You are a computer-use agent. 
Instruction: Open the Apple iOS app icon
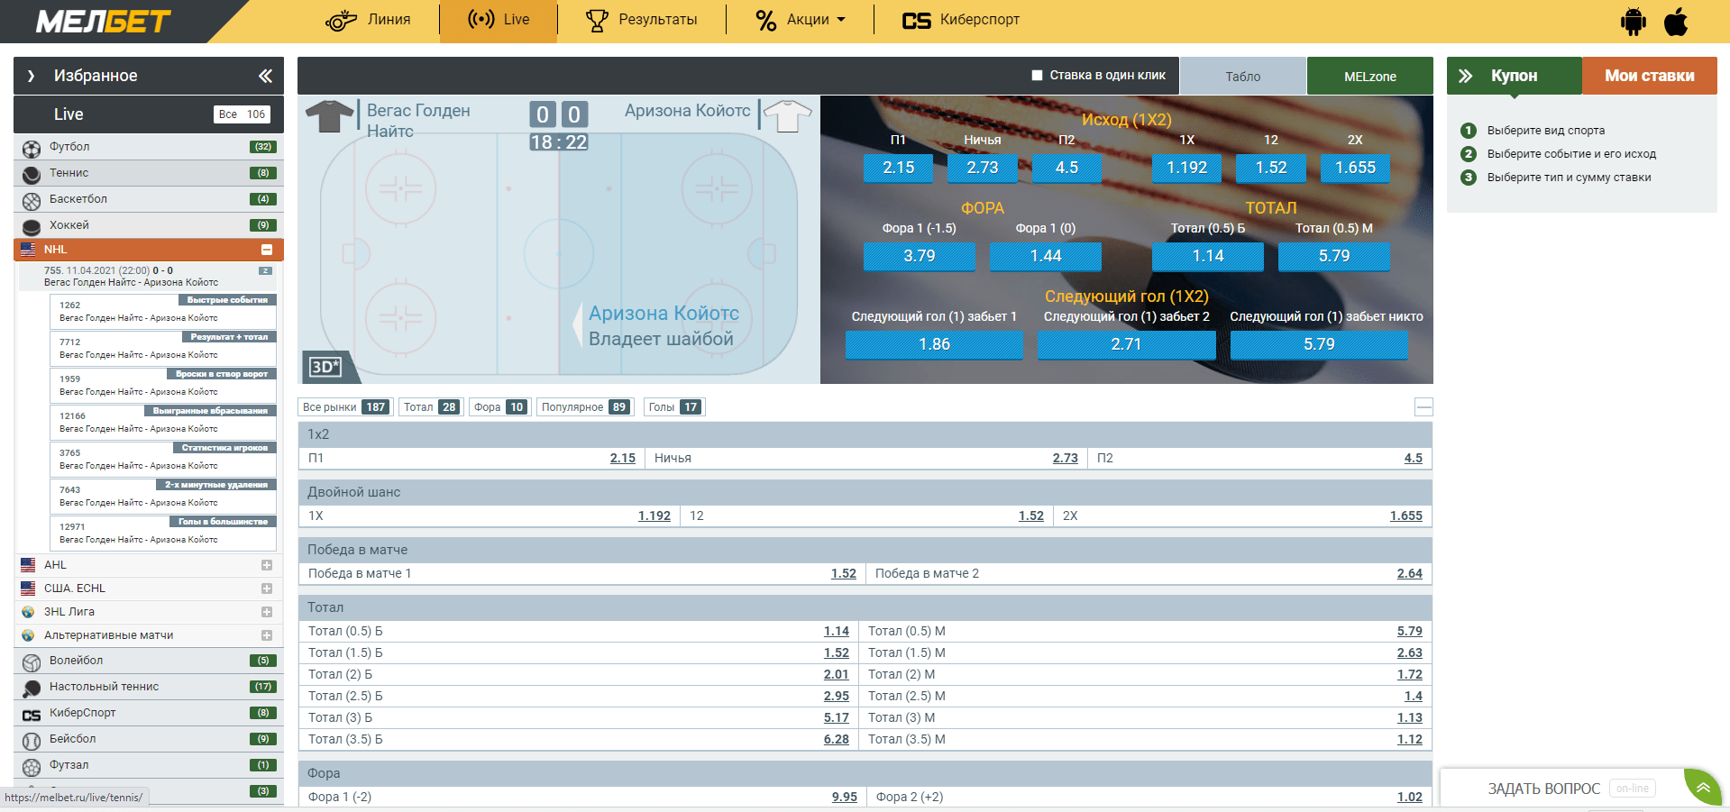[x=1676, y=21]
